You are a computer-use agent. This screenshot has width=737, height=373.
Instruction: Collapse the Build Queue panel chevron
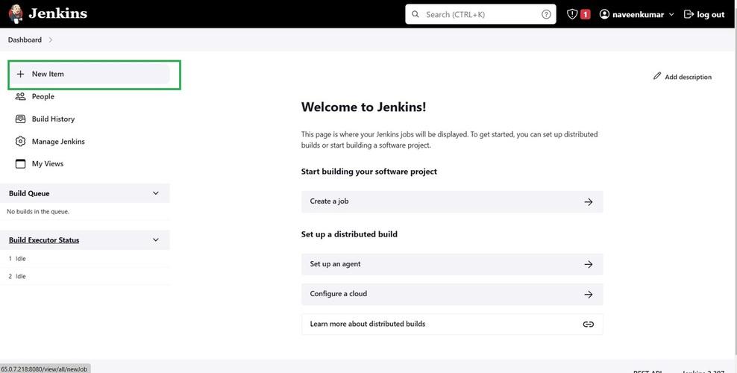[156, 193]
